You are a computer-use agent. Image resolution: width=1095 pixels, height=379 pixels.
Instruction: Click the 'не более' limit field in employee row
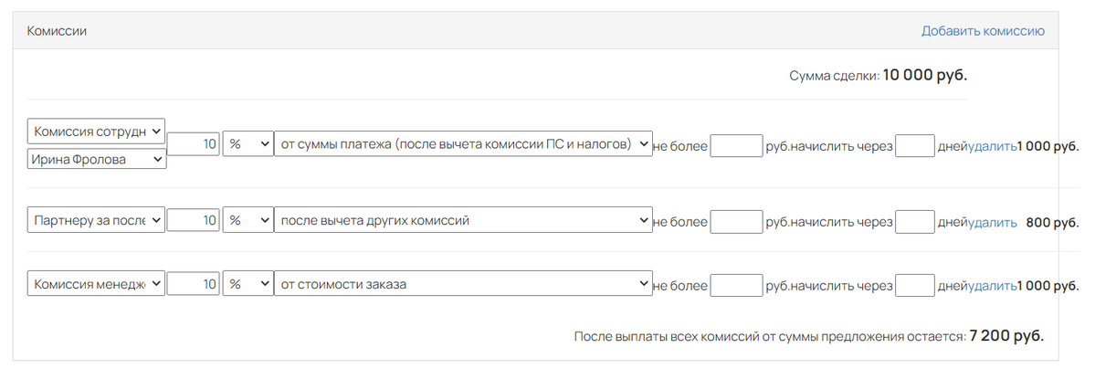coord(736,146)
